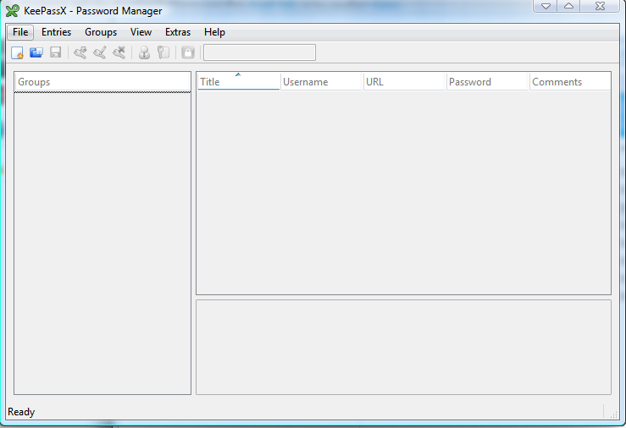Click the Copy Username to Clipboard icon

[x=144, y=52]
